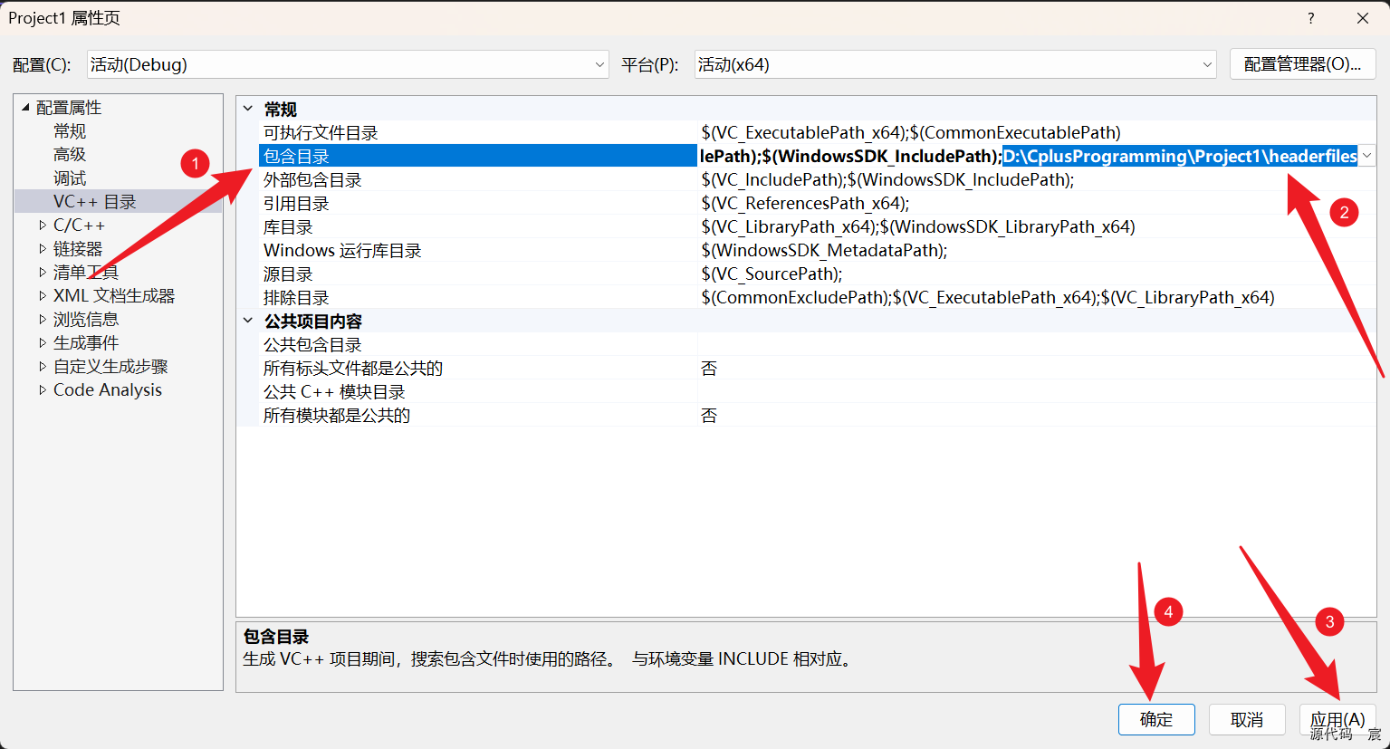Click the empty 公共包含目录 value field
Image resolution: width=1390 pixels, height=749 pixels.
pyautogui.click(x=1037, y=344)
